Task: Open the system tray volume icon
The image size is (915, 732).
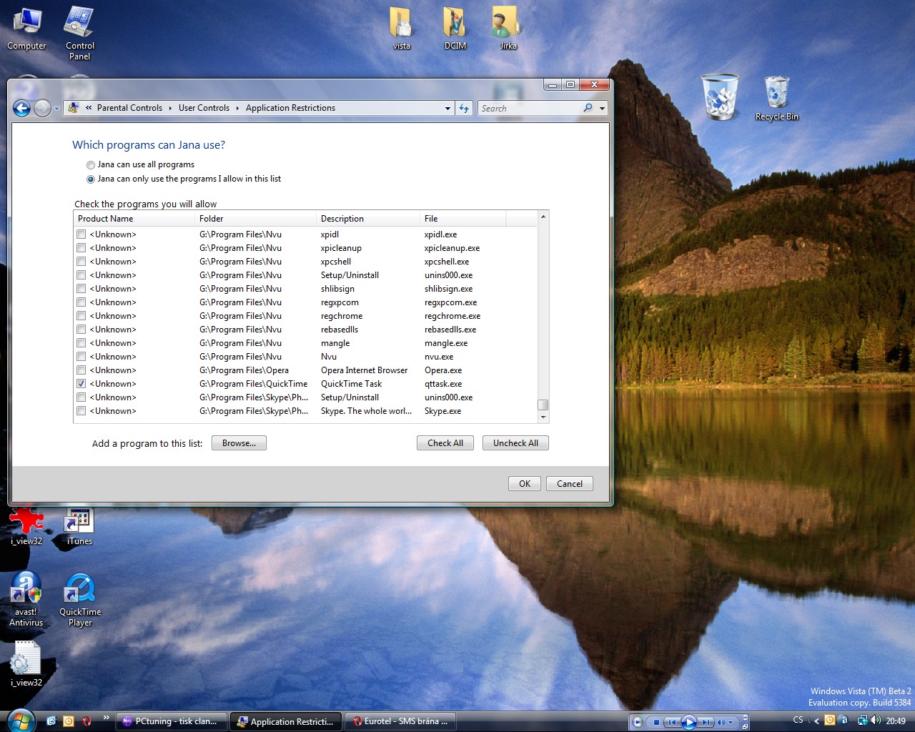Action: (x=875, y=721)
